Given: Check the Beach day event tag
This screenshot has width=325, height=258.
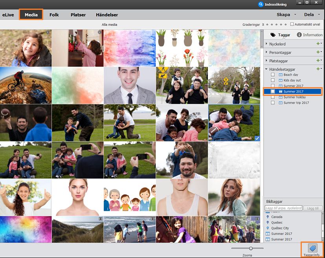Looking at the screenshot, I should pos(273,75).
